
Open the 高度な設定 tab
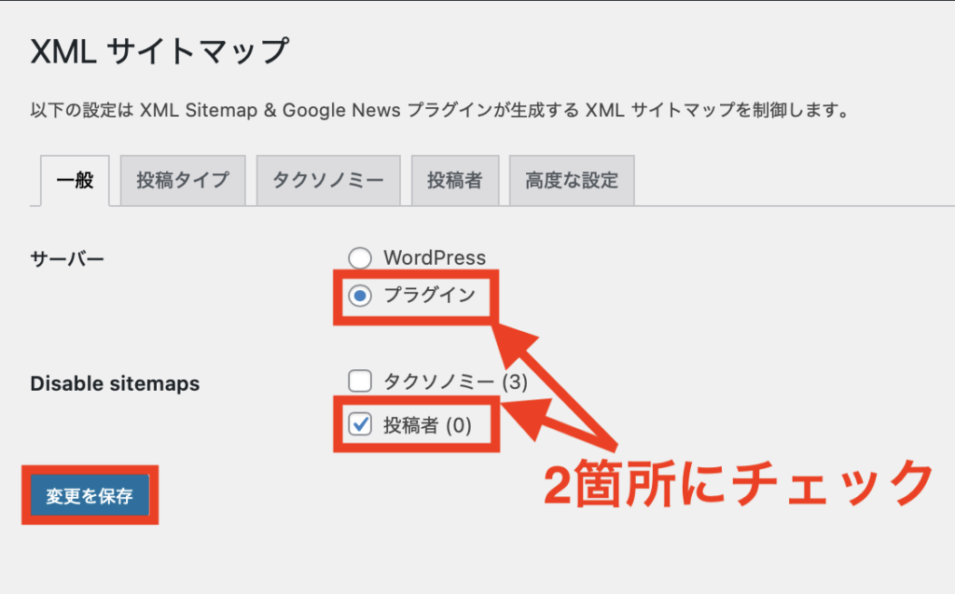pos(572,180)
